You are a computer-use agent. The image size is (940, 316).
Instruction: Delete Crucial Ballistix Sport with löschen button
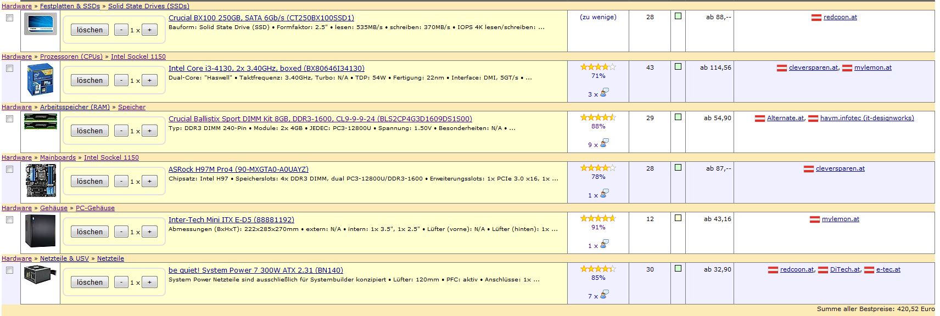(89, 131)
